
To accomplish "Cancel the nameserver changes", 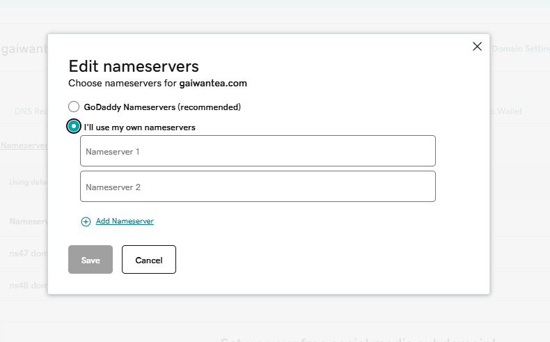I will click(x=148, y=260).
